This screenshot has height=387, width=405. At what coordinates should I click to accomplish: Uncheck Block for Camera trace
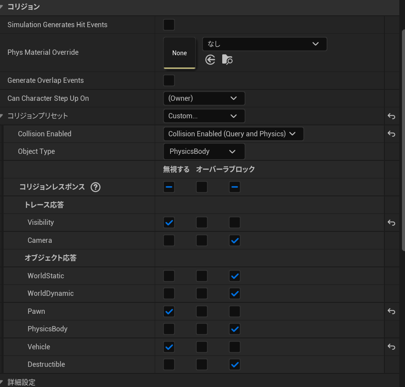[x=234, y=241]
